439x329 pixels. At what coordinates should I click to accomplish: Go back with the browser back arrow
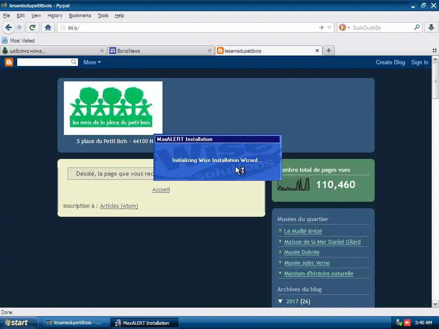click(8, 27)
